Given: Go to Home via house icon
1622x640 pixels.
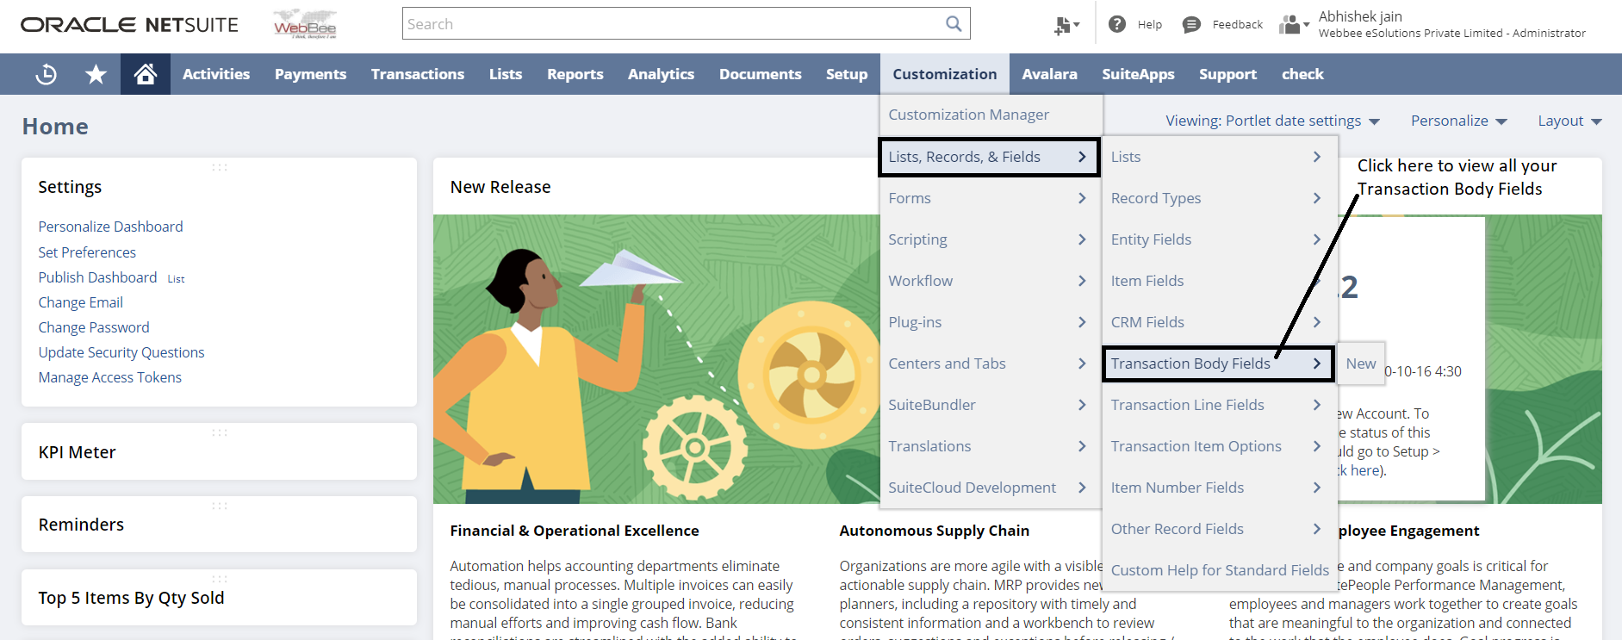Looking at the screenshot, I should point(146,74).
